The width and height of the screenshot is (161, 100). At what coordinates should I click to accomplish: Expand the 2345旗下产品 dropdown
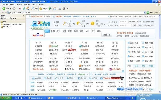pyautogui.click(x=149, y=16)
